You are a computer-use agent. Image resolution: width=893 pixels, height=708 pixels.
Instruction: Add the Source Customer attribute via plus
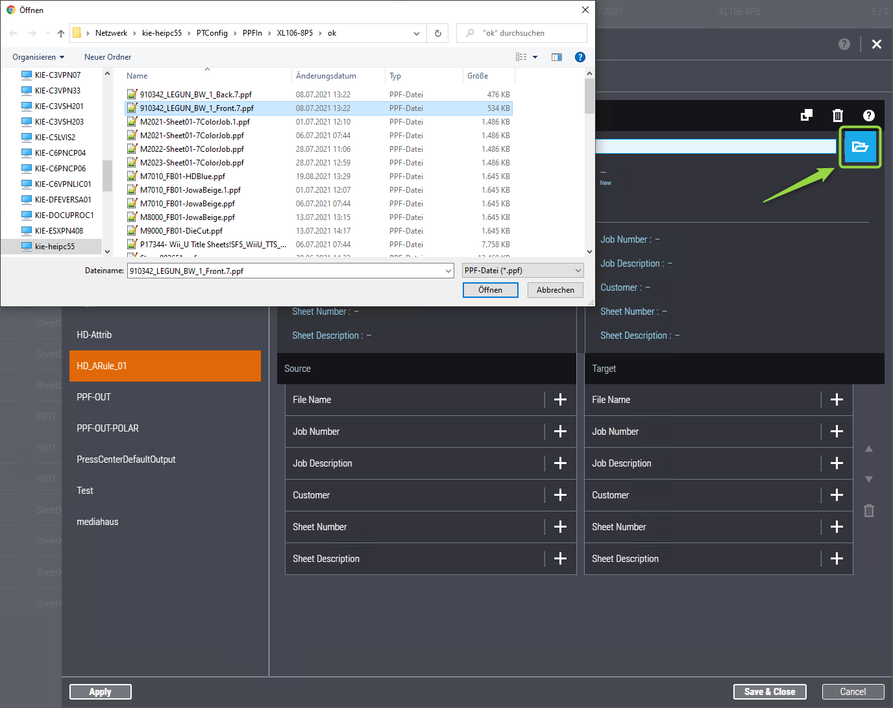click(x=560, y=495)
